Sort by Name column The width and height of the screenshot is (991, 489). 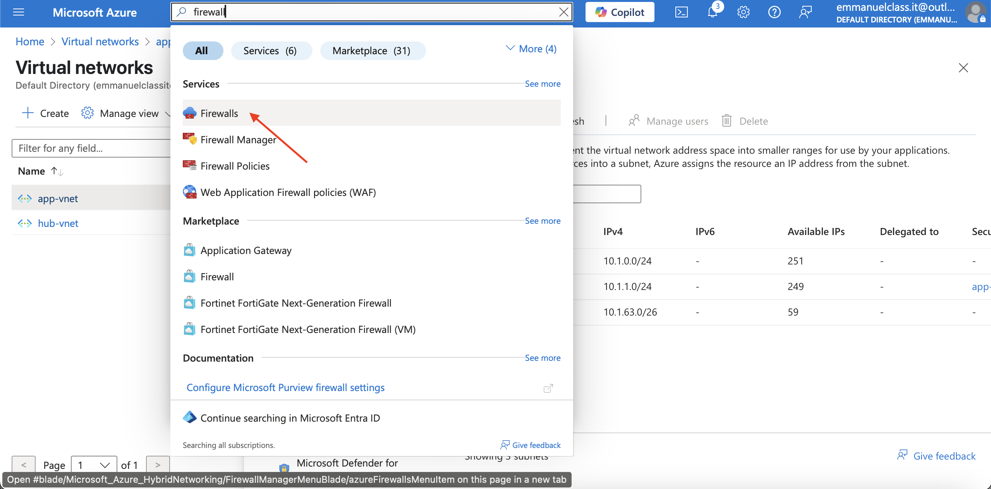pyautogui.click(x=31, y=171)
